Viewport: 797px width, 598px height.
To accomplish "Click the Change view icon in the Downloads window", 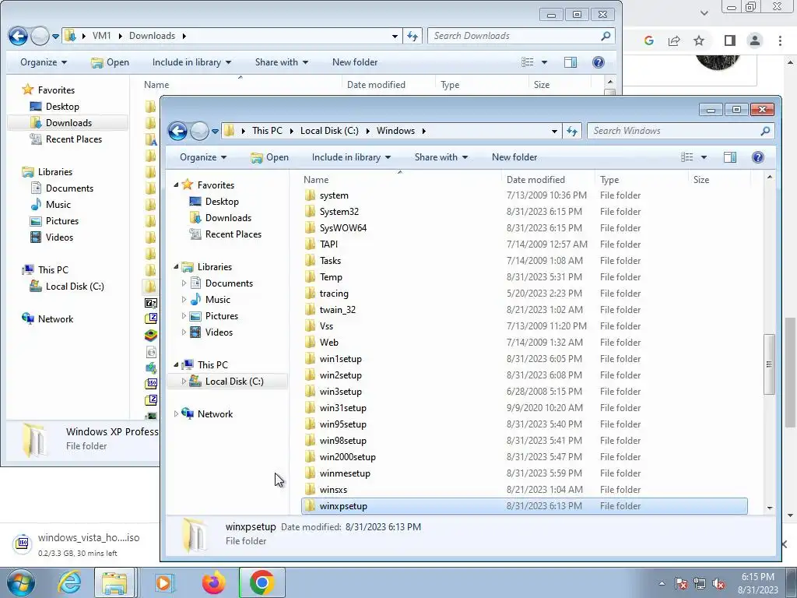I will [x=528, y=62].
